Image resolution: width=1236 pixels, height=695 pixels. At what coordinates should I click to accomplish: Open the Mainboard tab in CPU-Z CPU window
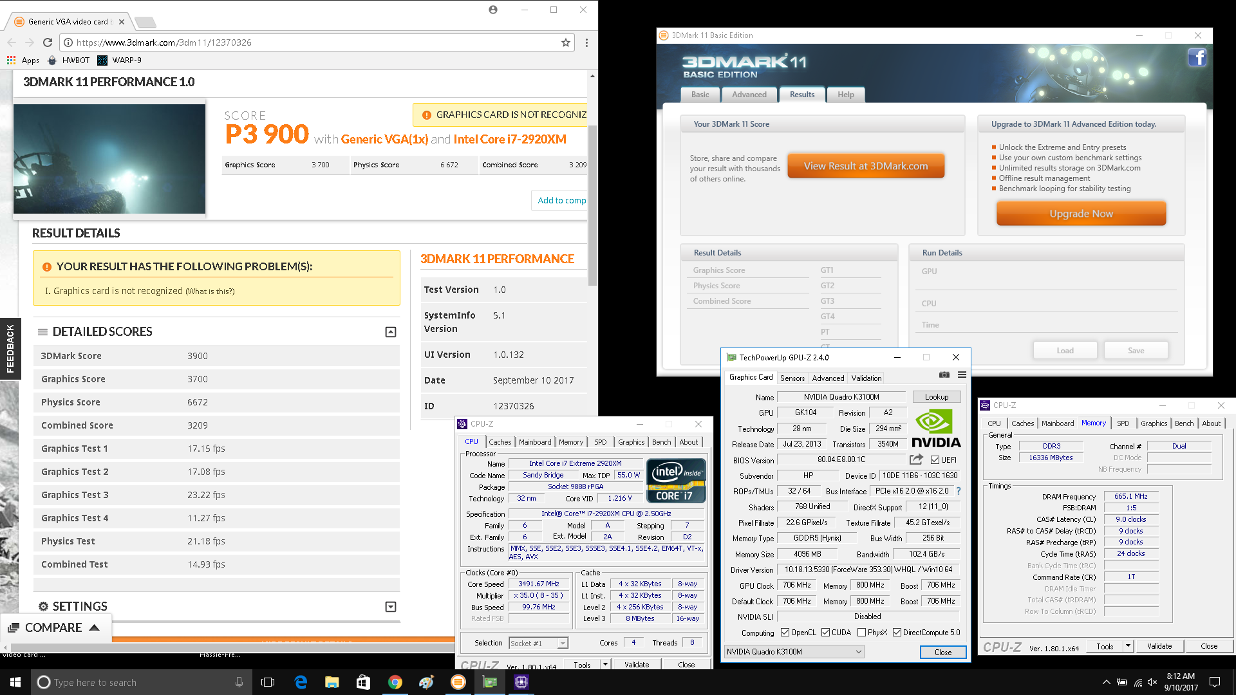coord(535,442)
